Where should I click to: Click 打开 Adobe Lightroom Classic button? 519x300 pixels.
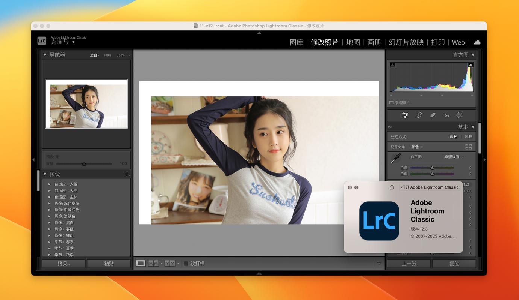coord(430,187)
